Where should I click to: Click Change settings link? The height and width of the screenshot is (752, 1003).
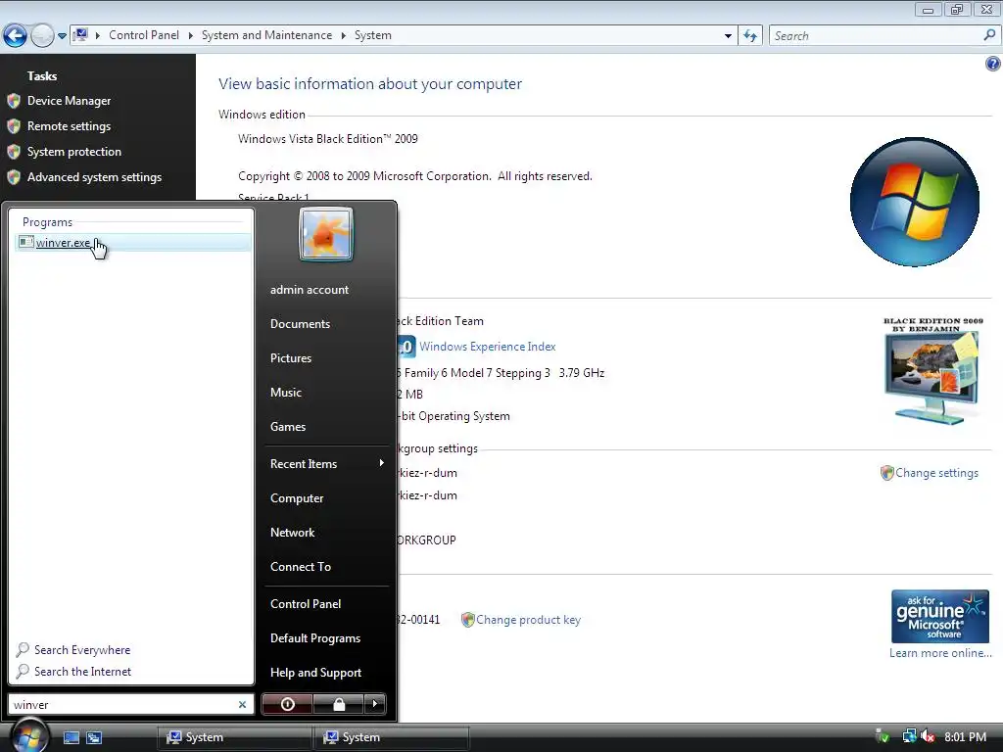click(x=936, y=473)
